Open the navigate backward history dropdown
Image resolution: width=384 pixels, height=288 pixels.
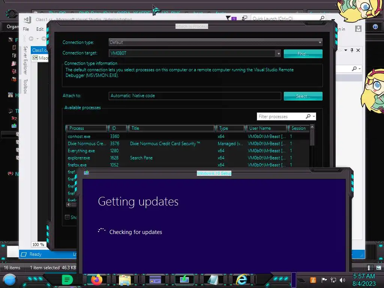coord(37,39)
